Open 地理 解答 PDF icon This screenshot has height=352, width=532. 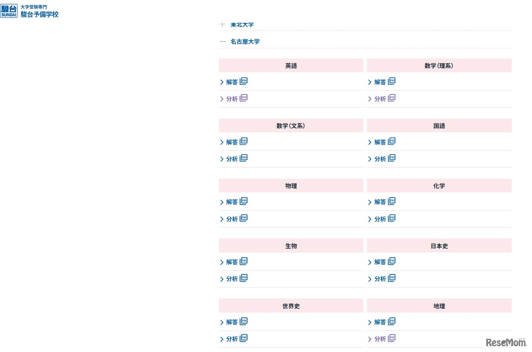point(392,322)
